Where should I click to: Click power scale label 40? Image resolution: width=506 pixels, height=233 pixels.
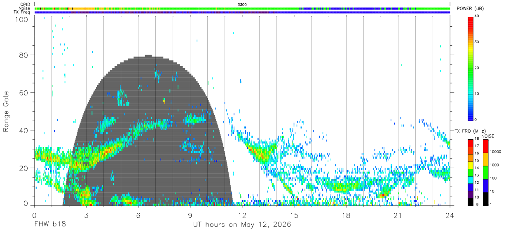pos(477,16)
